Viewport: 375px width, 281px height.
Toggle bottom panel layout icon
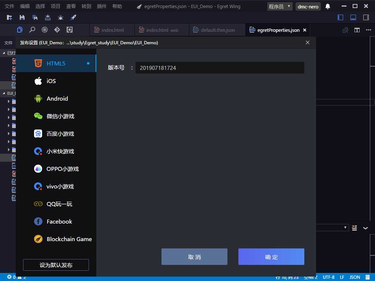tap(353, 18)
